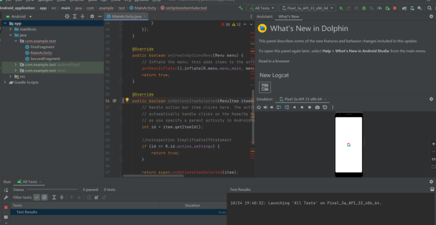The image size is (436, 225).
Task: Run the app with green play button
Action: (x=341, y=8)
